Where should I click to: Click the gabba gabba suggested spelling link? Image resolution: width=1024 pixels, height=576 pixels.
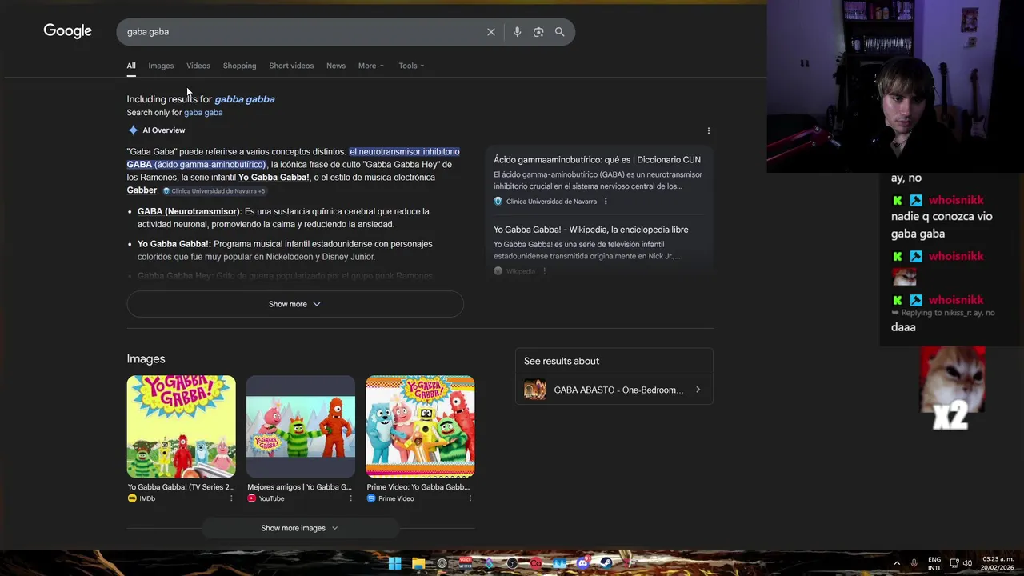245,99
